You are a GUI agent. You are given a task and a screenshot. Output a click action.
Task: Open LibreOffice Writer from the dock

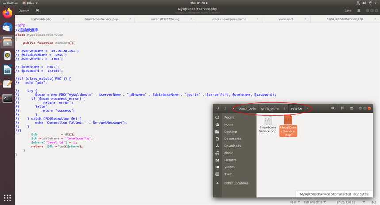click(7, 70)
